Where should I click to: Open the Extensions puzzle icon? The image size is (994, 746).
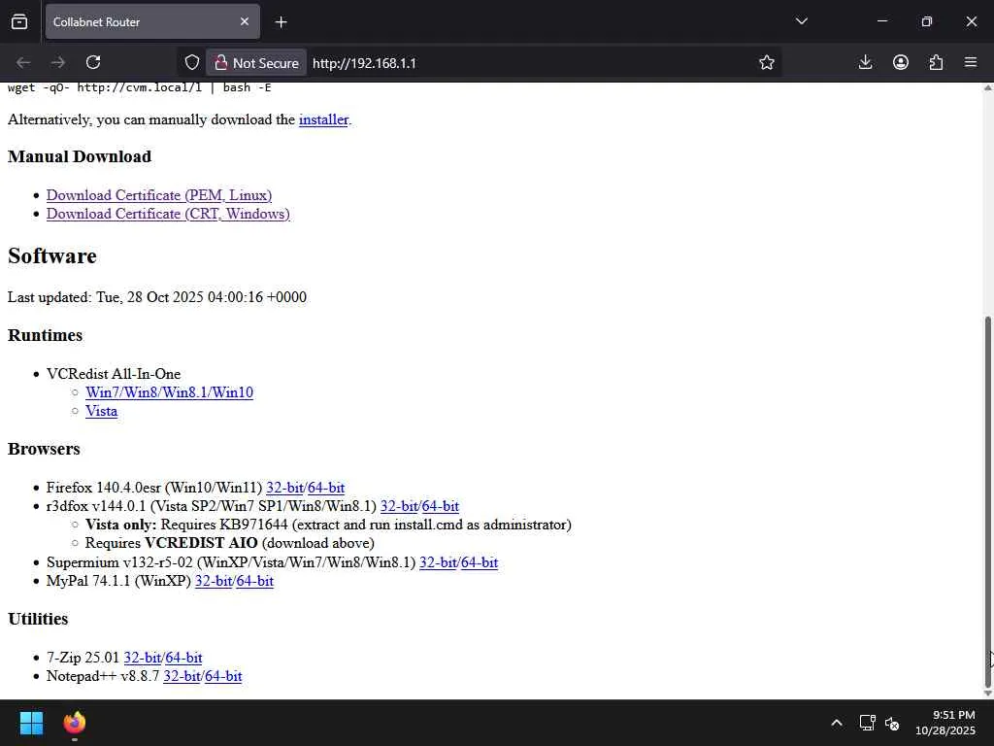coord(936,62)
